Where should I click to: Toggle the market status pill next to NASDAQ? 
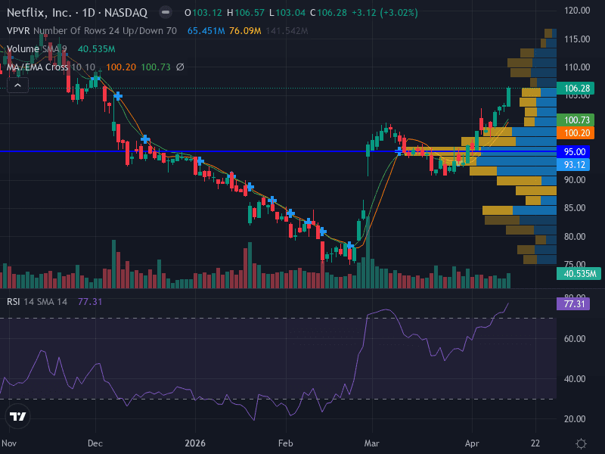166,13
